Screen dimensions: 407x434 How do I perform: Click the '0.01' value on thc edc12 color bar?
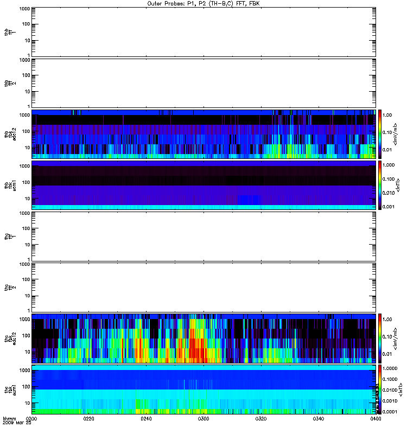point(387,354)
